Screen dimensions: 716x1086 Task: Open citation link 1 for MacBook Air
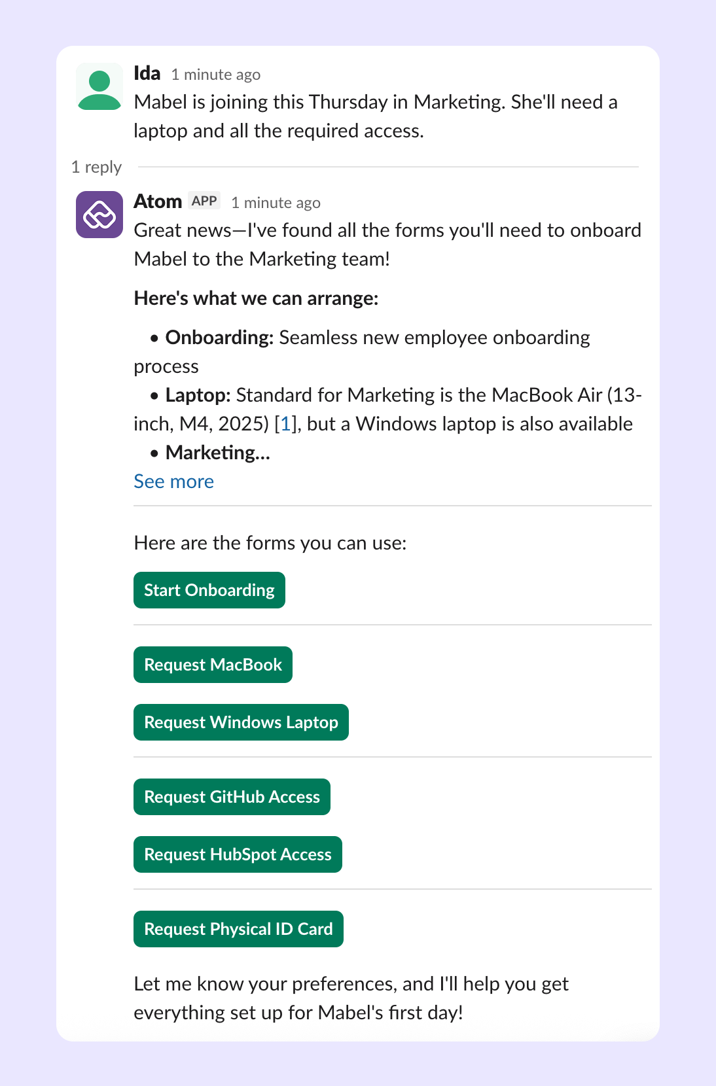point(286,423)
